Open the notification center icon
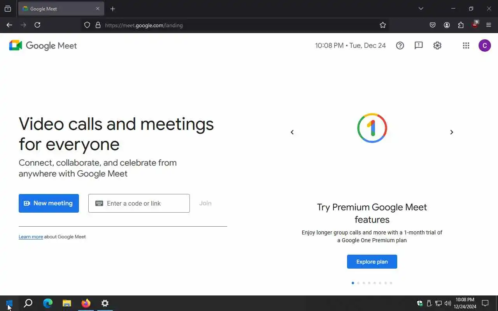The height and width of the screenshot is (311, 498). tap(485, 303)
